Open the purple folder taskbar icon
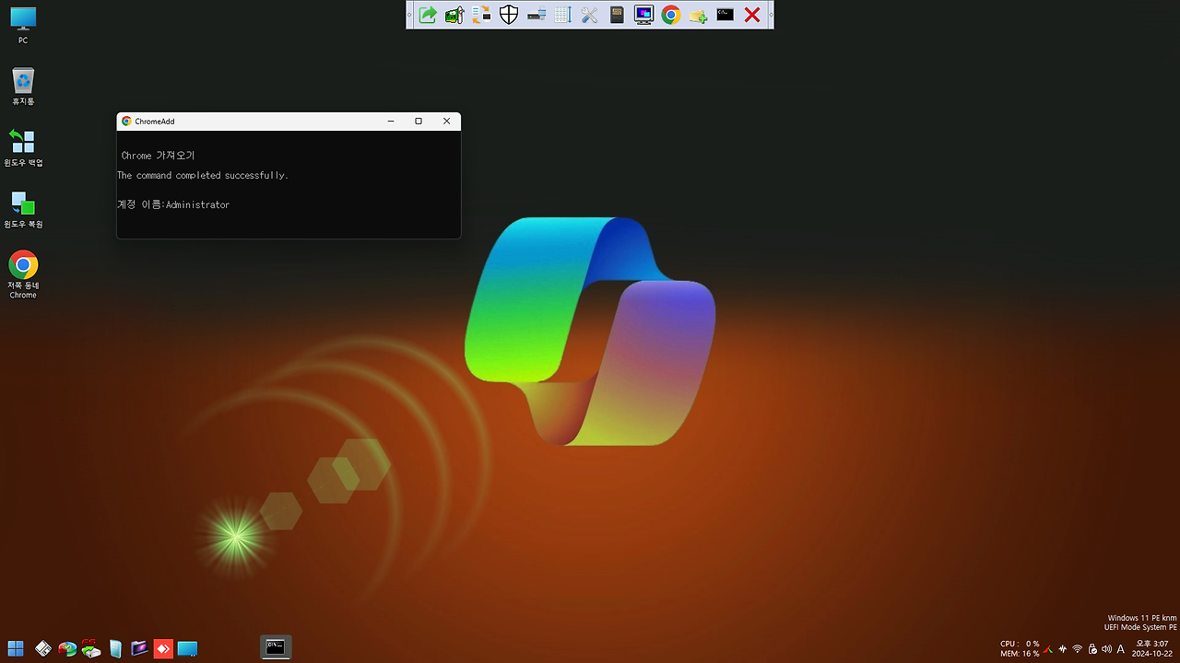This screenshot has height=663, width=1180. [139, 648]
